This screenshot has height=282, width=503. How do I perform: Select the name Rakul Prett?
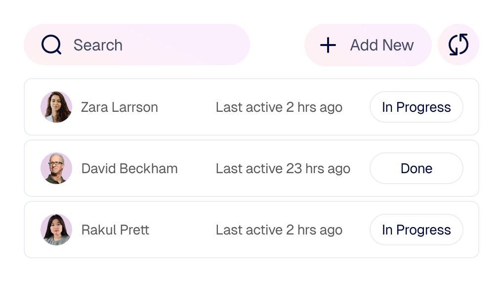pyautogui.click(x=115, y=230)
